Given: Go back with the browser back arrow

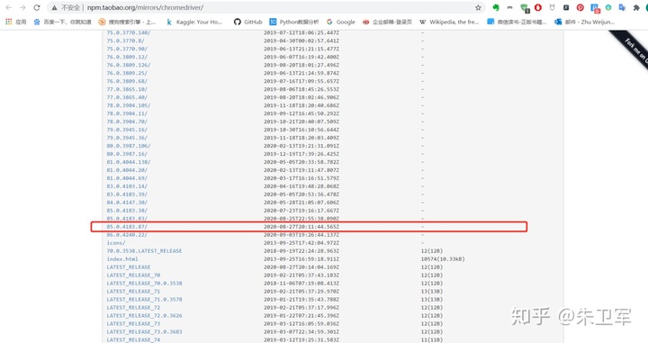Looking at the screenshot, I should tap(9, 7).
